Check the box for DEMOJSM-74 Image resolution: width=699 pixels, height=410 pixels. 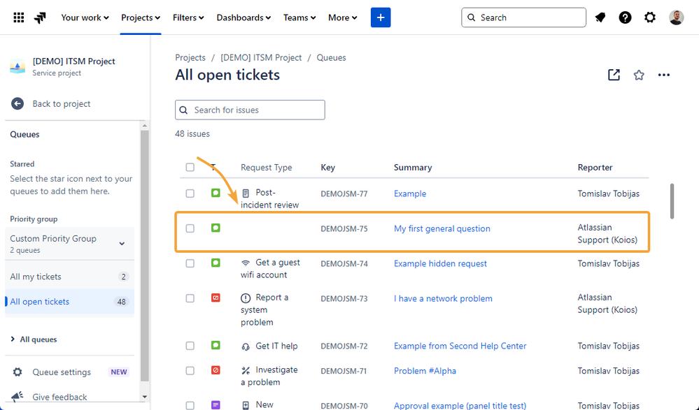190,263
